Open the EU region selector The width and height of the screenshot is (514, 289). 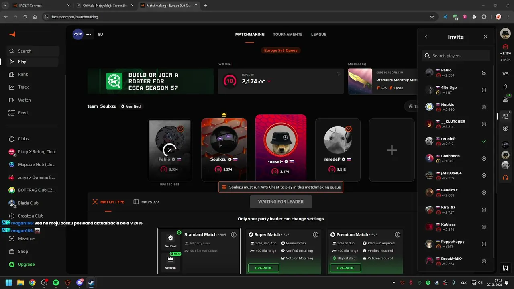click(x=100, y=35)
